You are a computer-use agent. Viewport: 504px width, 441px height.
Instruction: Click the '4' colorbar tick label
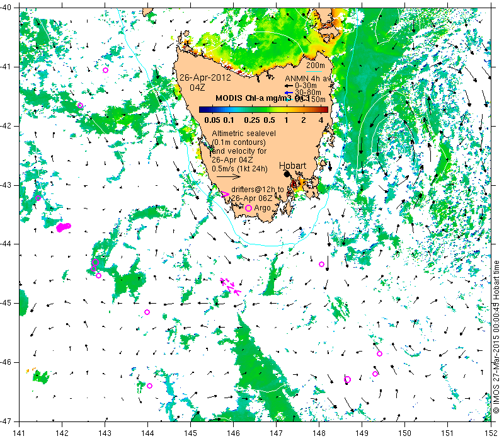tap(321, 120)
